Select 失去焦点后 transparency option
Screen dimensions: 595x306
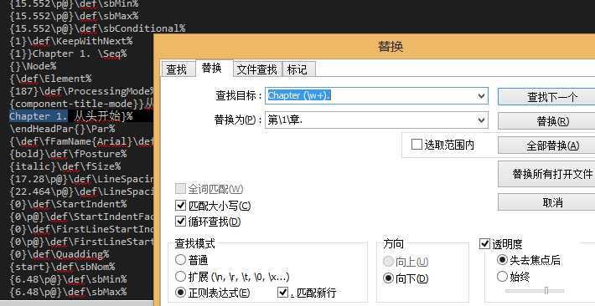(x=502, y=260)
